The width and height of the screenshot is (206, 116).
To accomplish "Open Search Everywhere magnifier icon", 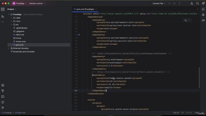I will (x=197, y=4).
